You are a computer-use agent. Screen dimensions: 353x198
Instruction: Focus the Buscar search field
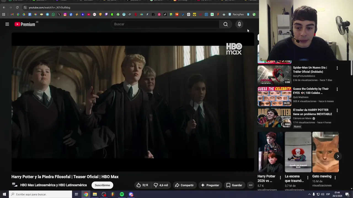[x=165, y=24]
